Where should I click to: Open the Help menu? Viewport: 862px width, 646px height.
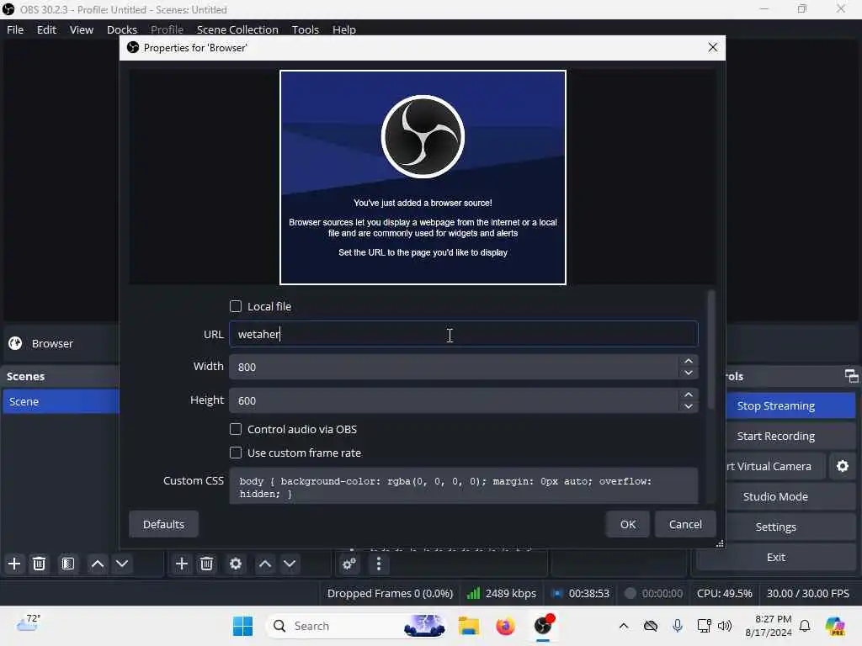344,29
